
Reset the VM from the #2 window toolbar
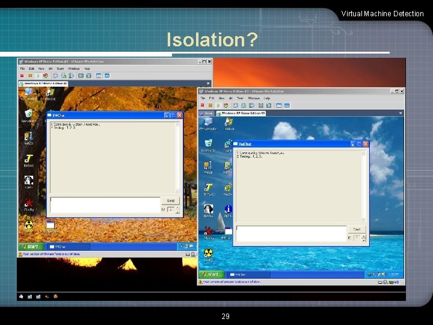point(46,76)
